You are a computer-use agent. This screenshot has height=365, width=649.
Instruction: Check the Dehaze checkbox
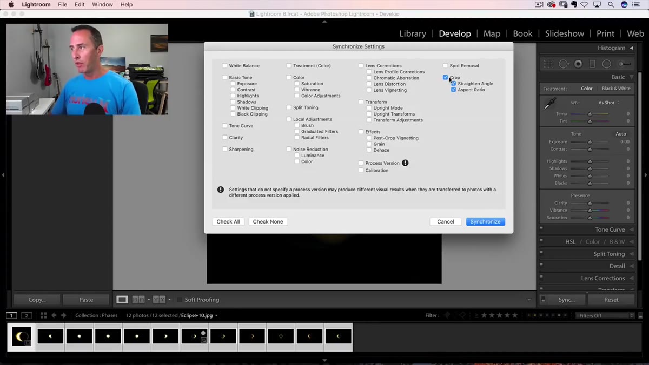[x=369, y=150]
